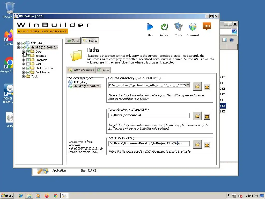Toggle the Core folder checkbox

28,52
